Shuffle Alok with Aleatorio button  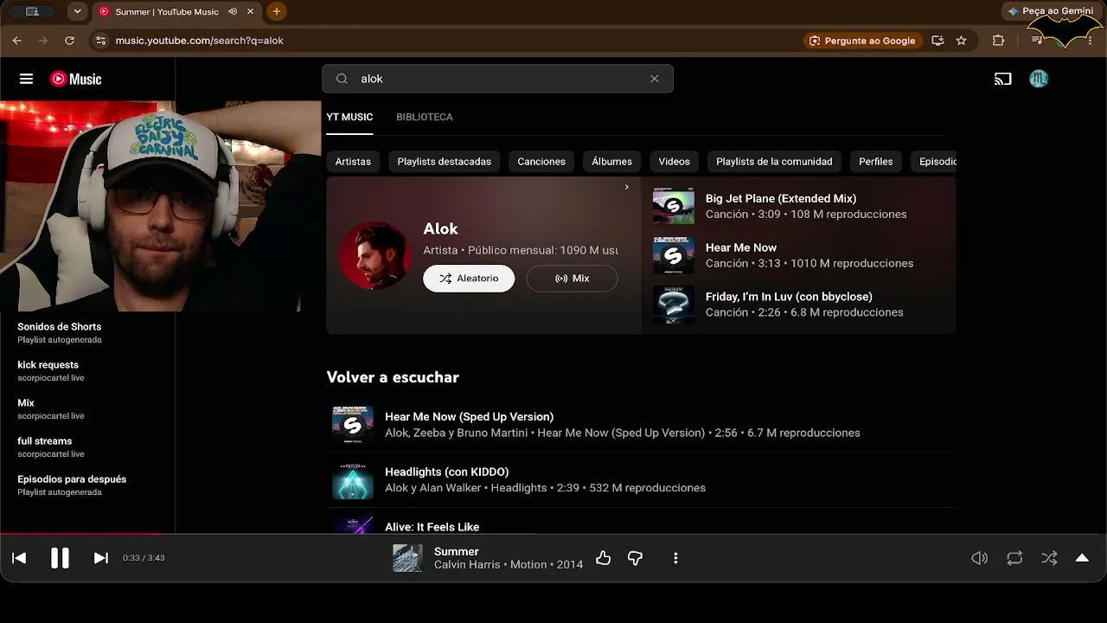(x=469, y=279)
